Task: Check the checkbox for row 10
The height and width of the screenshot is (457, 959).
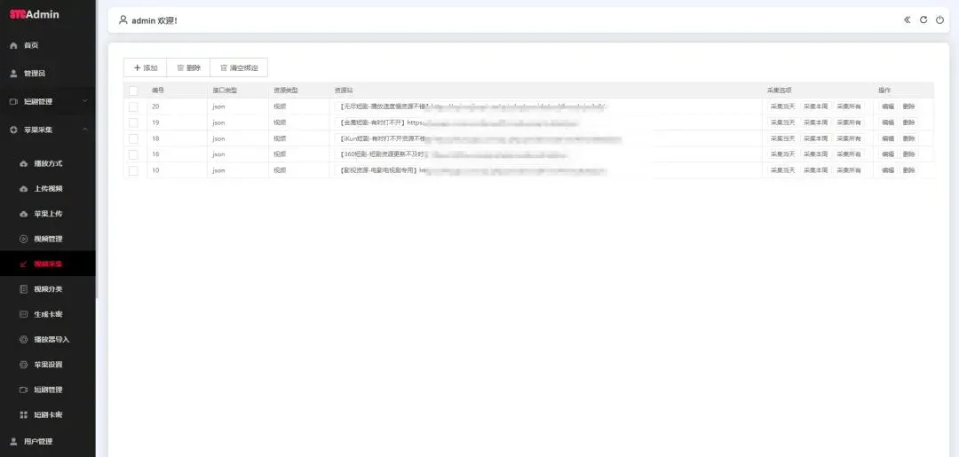Action: (133, 170)
